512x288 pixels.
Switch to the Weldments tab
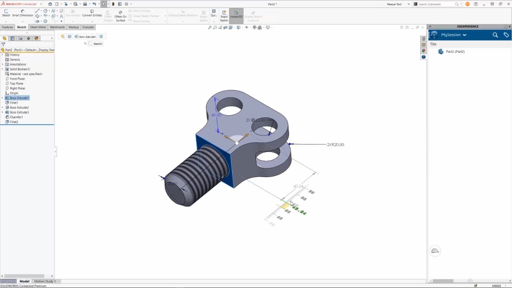pyautogui.click(x=57, y=27)
